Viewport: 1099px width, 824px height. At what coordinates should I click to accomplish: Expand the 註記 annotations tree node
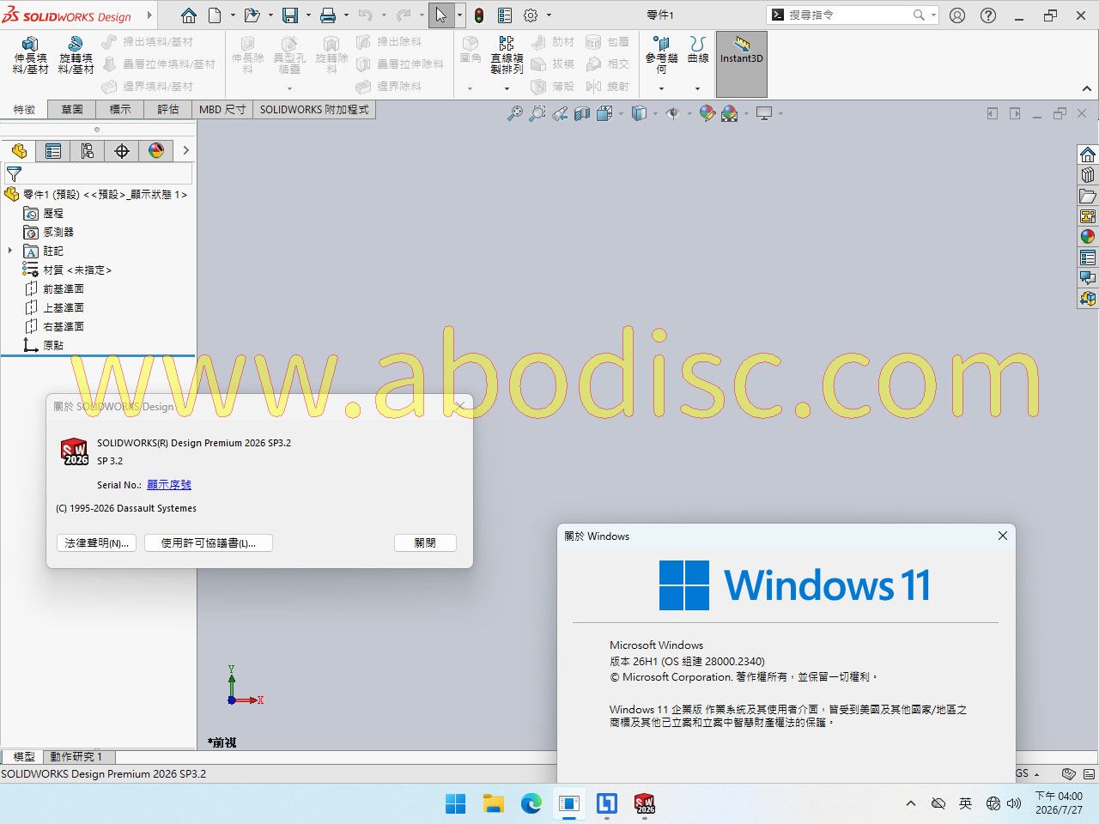10,251
